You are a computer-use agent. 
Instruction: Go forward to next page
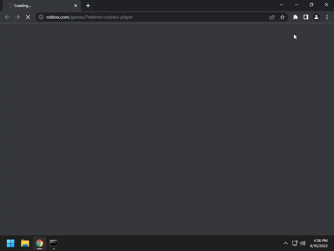[18, 17]
